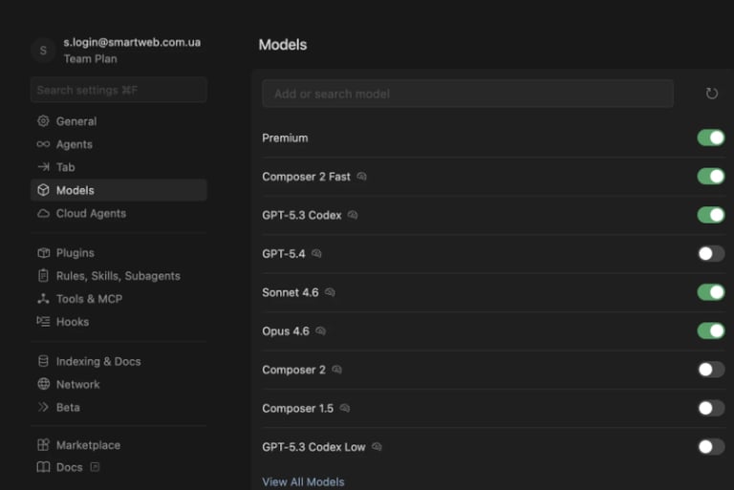This screenshot has width=734, height=490.
Task: Turn off the Composer 2 Fast model
Action: 711,177
